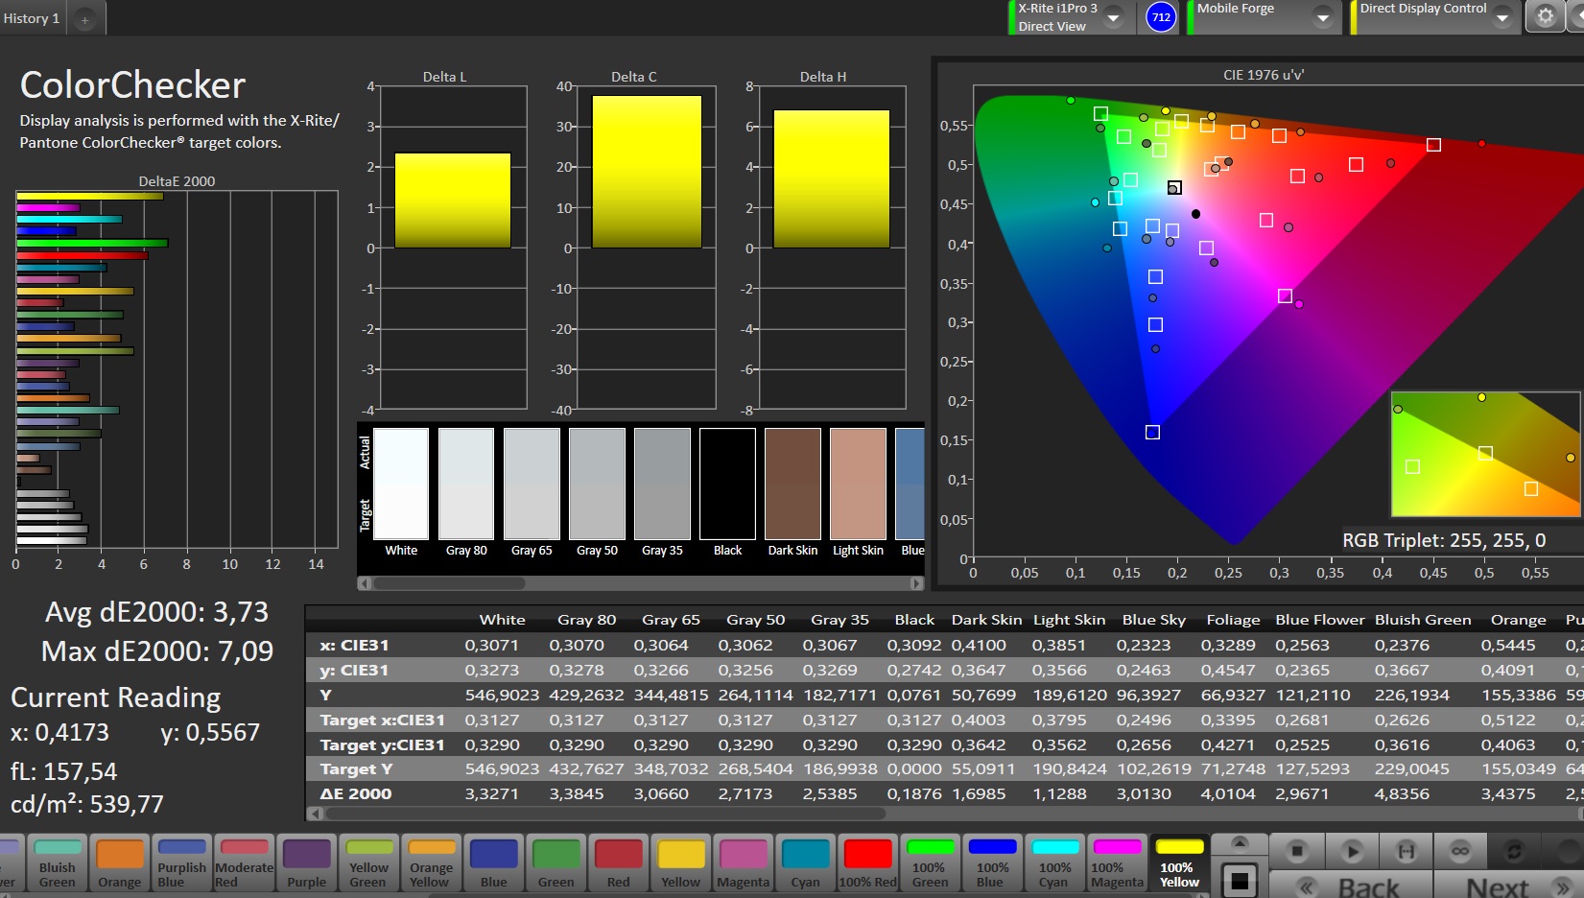Click the Gray 80 comparison patch

click(466, 484)
